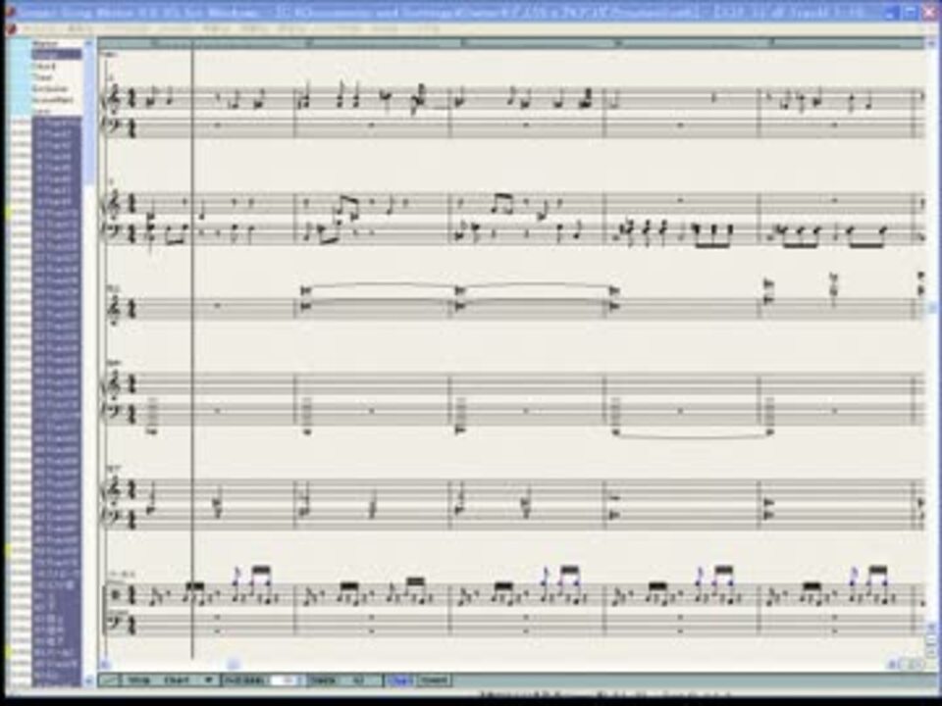Click the Gate value field in the bottom toolbar
The height and width of the screenshot is (706, 942).
(x=358, y=681)
